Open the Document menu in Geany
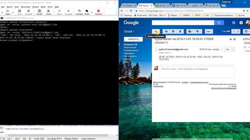 coord(26,7)
